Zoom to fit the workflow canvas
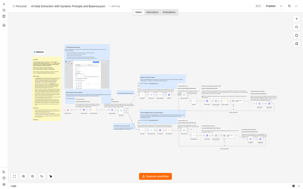This screenshot has width=303, height=189. coord(14,176)
